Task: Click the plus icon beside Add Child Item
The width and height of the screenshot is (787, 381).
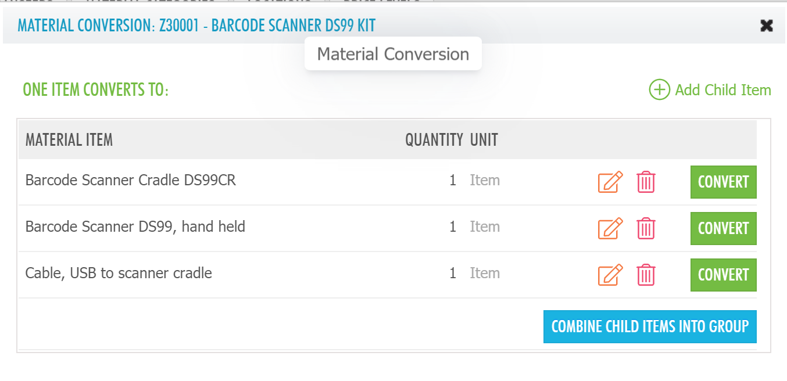Action: (x=659, y=90)
